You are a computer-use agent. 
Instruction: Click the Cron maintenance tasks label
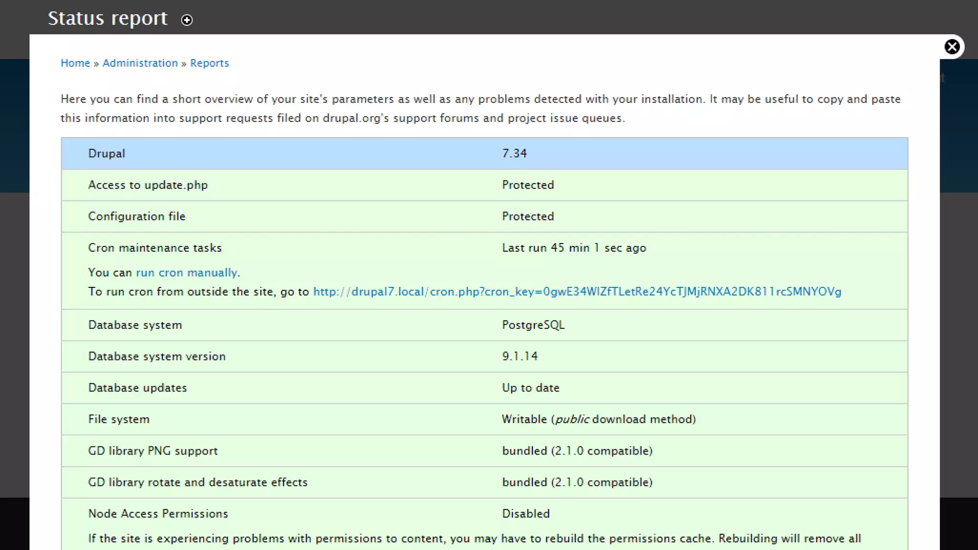click(x=155, y=248)
